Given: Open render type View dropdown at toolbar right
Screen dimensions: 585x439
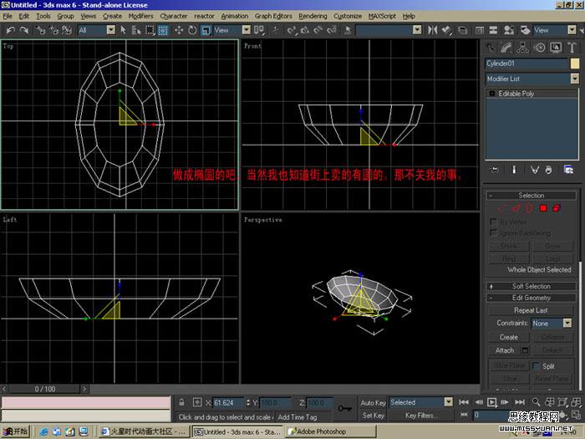Looking at the screenshot, I should (x=572, y=30).
